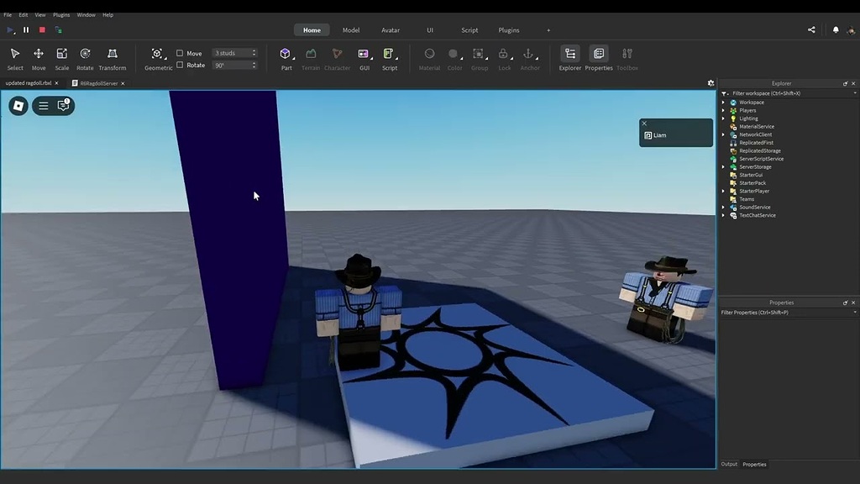Expand the StarterPlayer tree item
Screen dimensions: 860x484
click(x=724, y=191)
